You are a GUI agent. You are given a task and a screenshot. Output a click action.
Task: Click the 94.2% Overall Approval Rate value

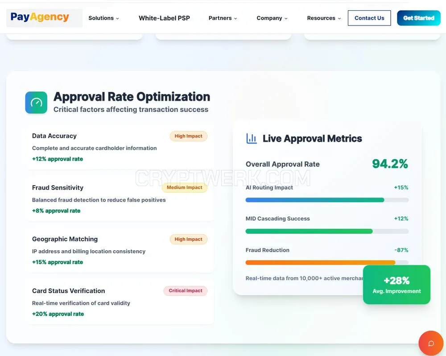tap(390, 164)
